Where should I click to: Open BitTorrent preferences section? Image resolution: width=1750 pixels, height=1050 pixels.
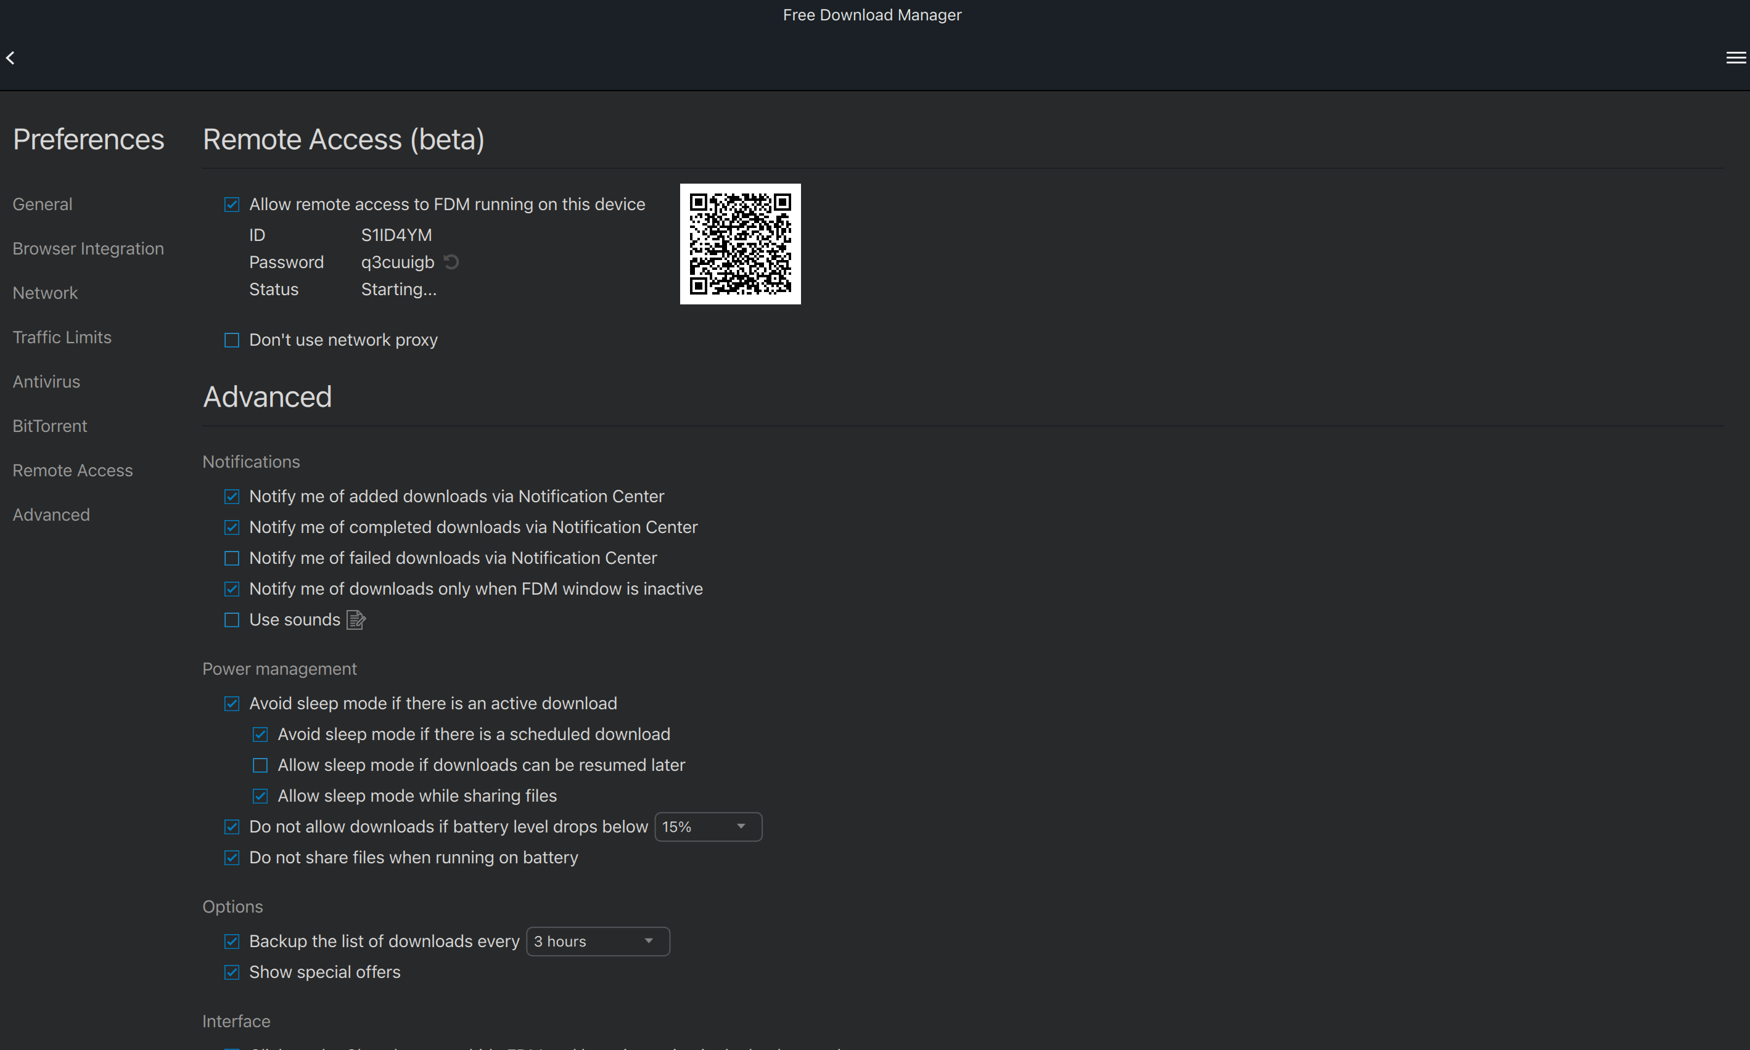(x=49, y=426)
